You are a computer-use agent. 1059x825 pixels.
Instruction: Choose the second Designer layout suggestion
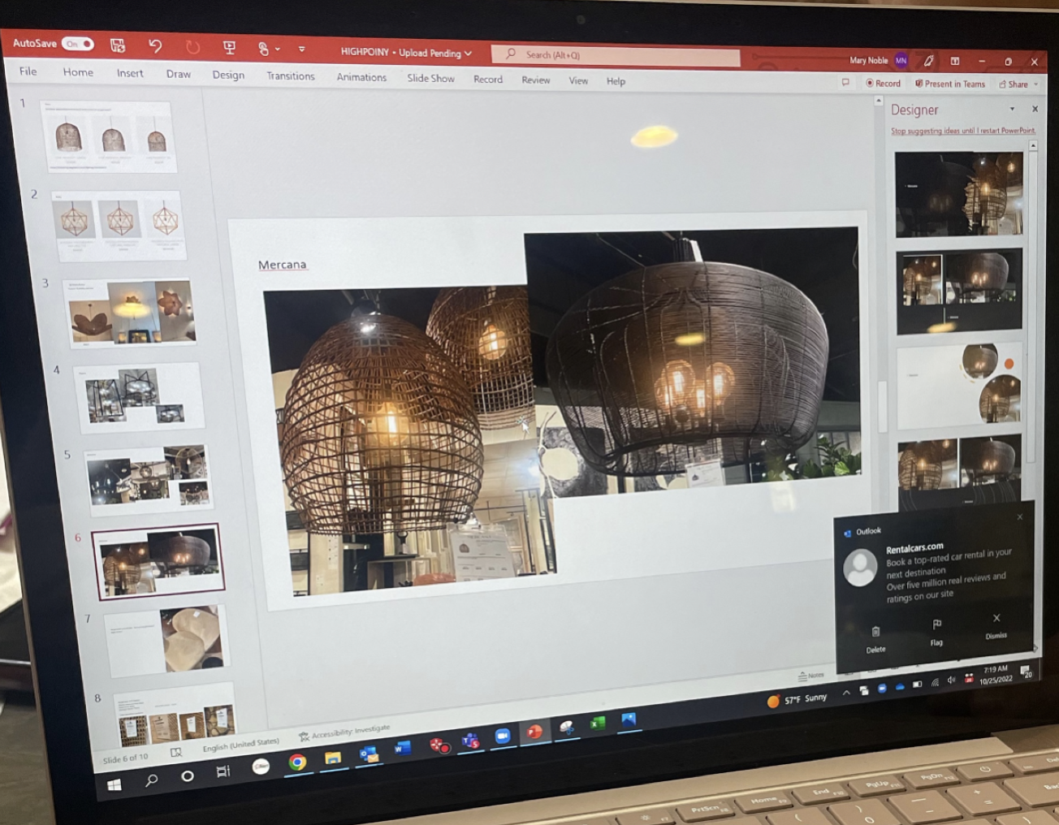pos(959,292)
